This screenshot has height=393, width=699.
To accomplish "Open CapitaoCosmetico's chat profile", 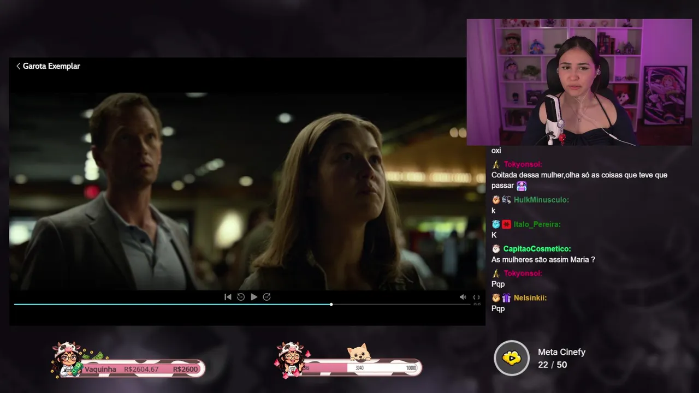I will click(537, 249).
